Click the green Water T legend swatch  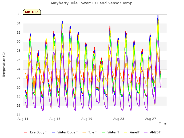point(103,133)
